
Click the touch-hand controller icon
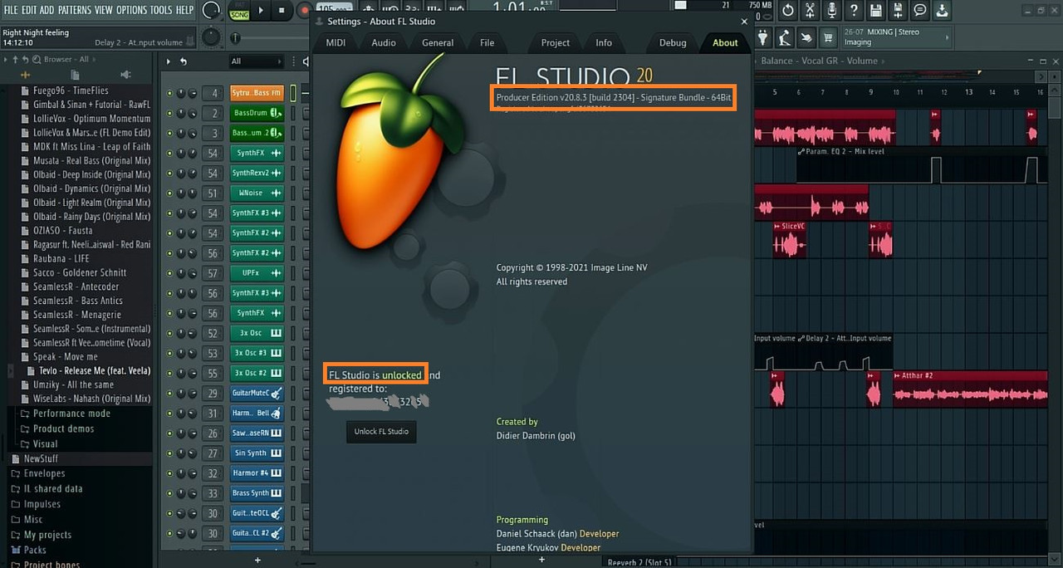click(x=806, y=37)
